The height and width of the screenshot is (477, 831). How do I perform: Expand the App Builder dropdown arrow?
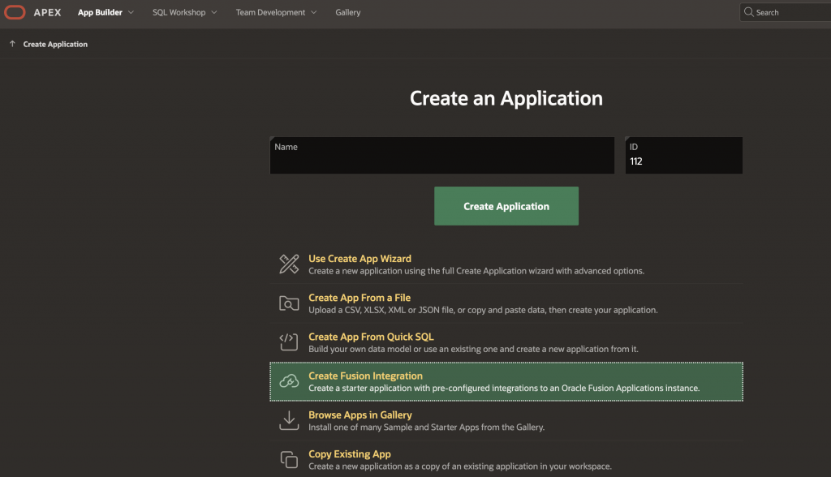(131, 12)
